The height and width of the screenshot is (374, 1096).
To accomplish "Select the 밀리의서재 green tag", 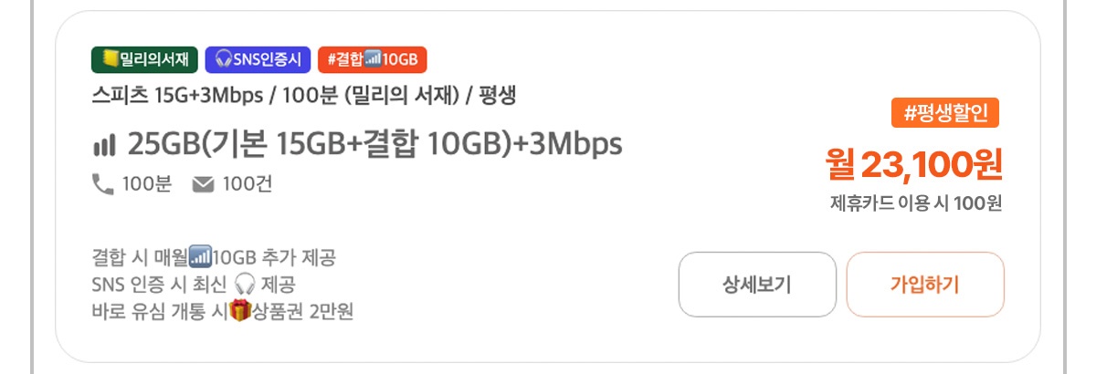I will pyautogui.click(x=144, y=60).
